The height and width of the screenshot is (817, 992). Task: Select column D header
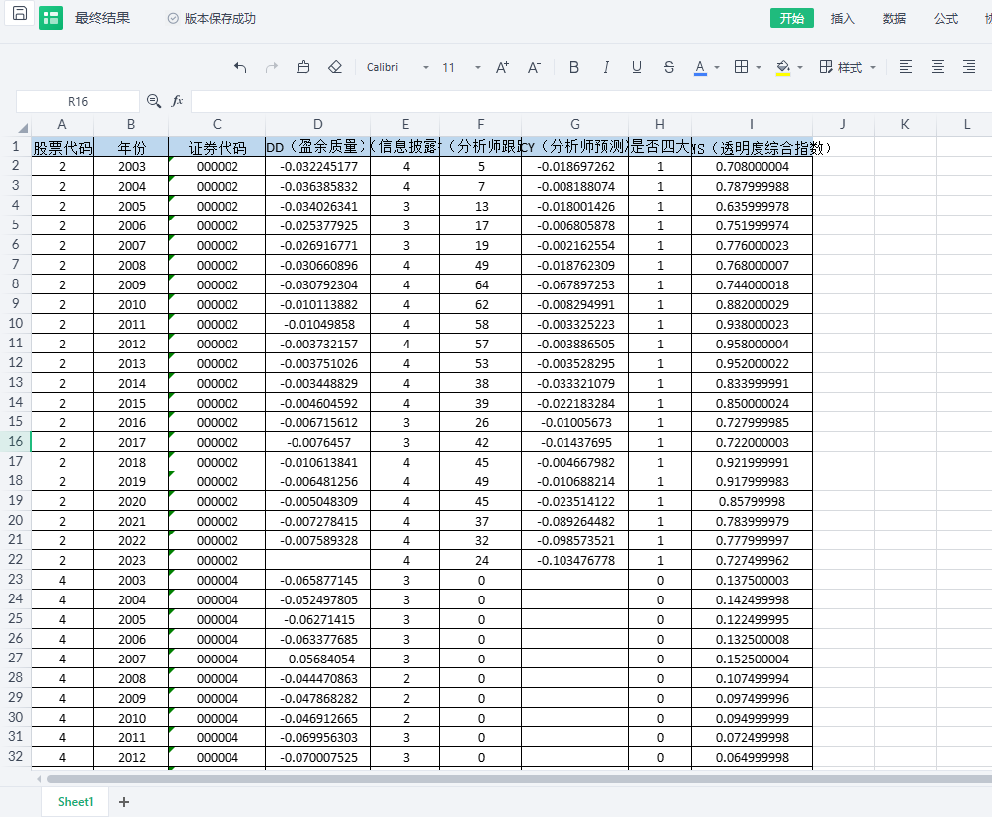pos(317,125)
